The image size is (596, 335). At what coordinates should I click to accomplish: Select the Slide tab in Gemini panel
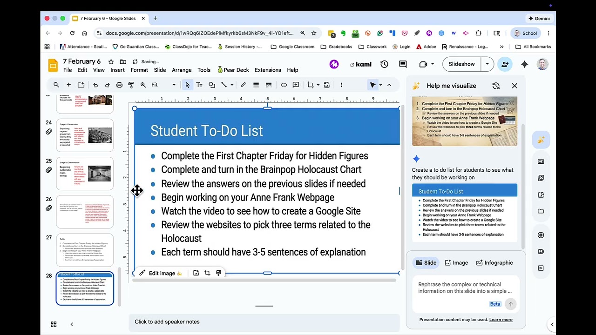coord(426,263)
